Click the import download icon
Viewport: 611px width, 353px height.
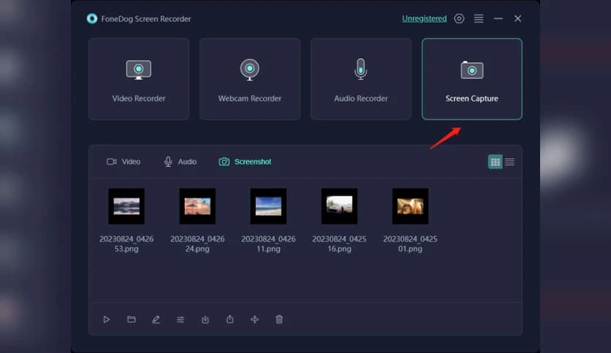point(205,319)
